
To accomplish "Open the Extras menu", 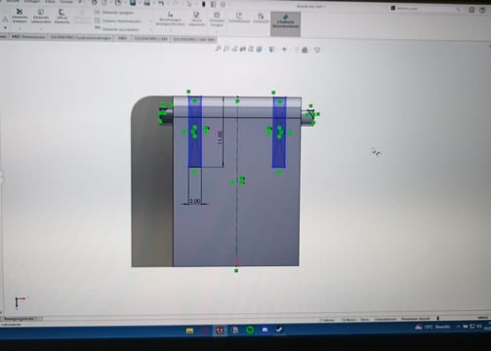I will [50, 1].
